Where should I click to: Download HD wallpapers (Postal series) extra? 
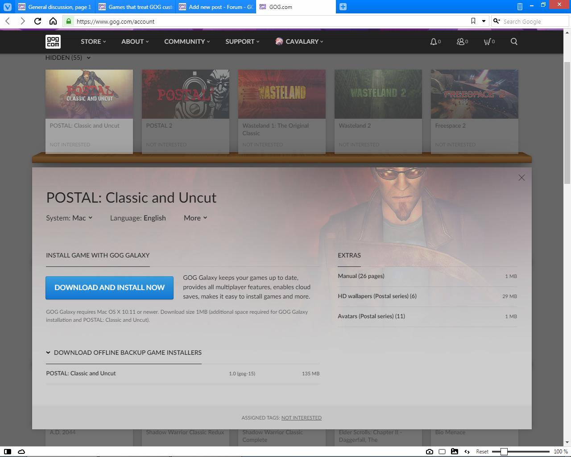pos(427,296)
